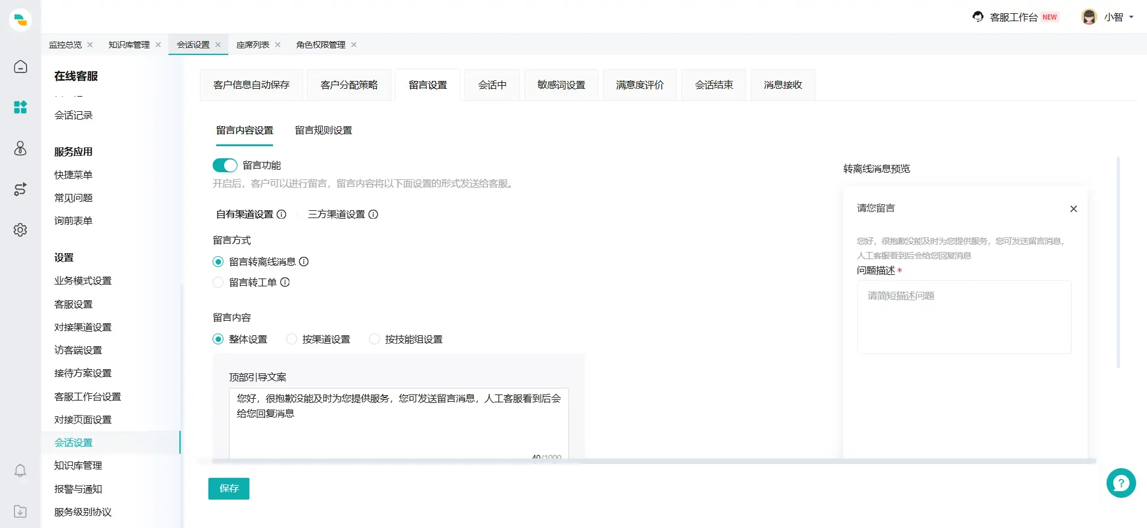
Task: Open 询前表单 in sidebar menu
Action: click(x=74, y=221)
